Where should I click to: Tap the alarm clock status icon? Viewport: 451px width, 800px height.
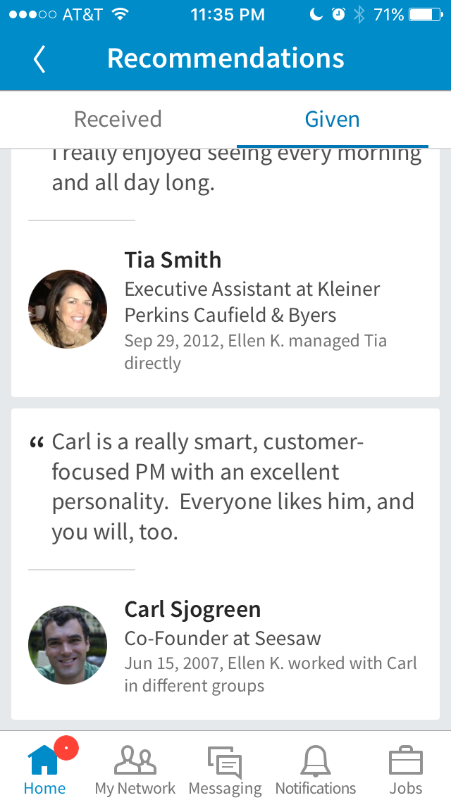pos(339,14)
